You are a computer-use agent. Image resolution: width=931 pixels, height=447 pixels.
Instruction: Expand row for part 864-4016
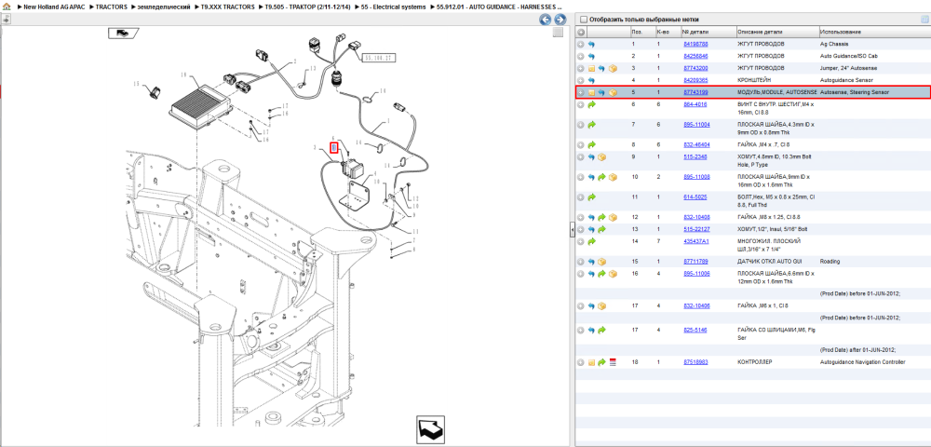pyautogui.click(x=581, y=104)
